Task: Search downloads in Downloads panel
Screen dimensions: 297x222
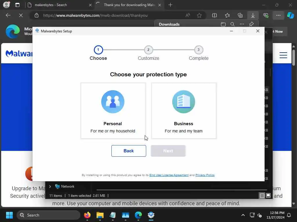Action: (233, 24)
